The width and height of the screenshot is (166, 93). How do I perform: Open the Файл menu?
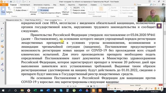[x=4, y=5]
